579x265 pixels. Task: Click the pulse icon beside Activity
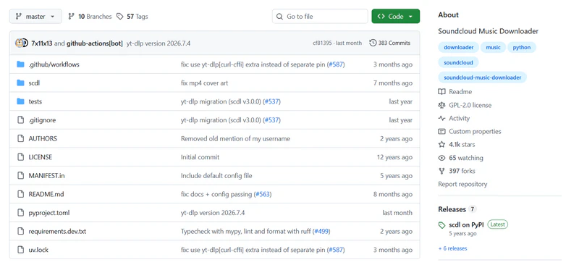441,118
